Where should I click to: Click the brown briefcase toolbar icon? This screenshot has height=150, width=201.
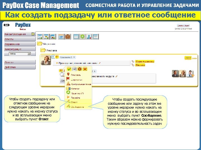(68, 37)
